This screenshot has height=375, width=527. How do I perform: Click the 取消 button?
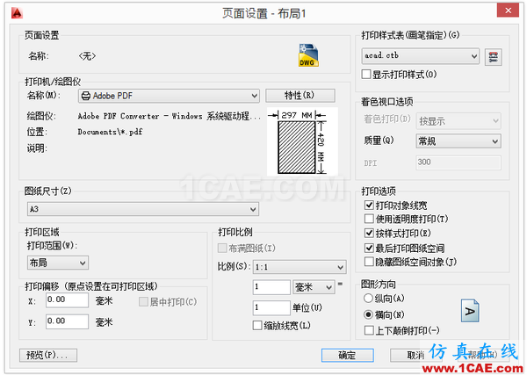(415, 355)
